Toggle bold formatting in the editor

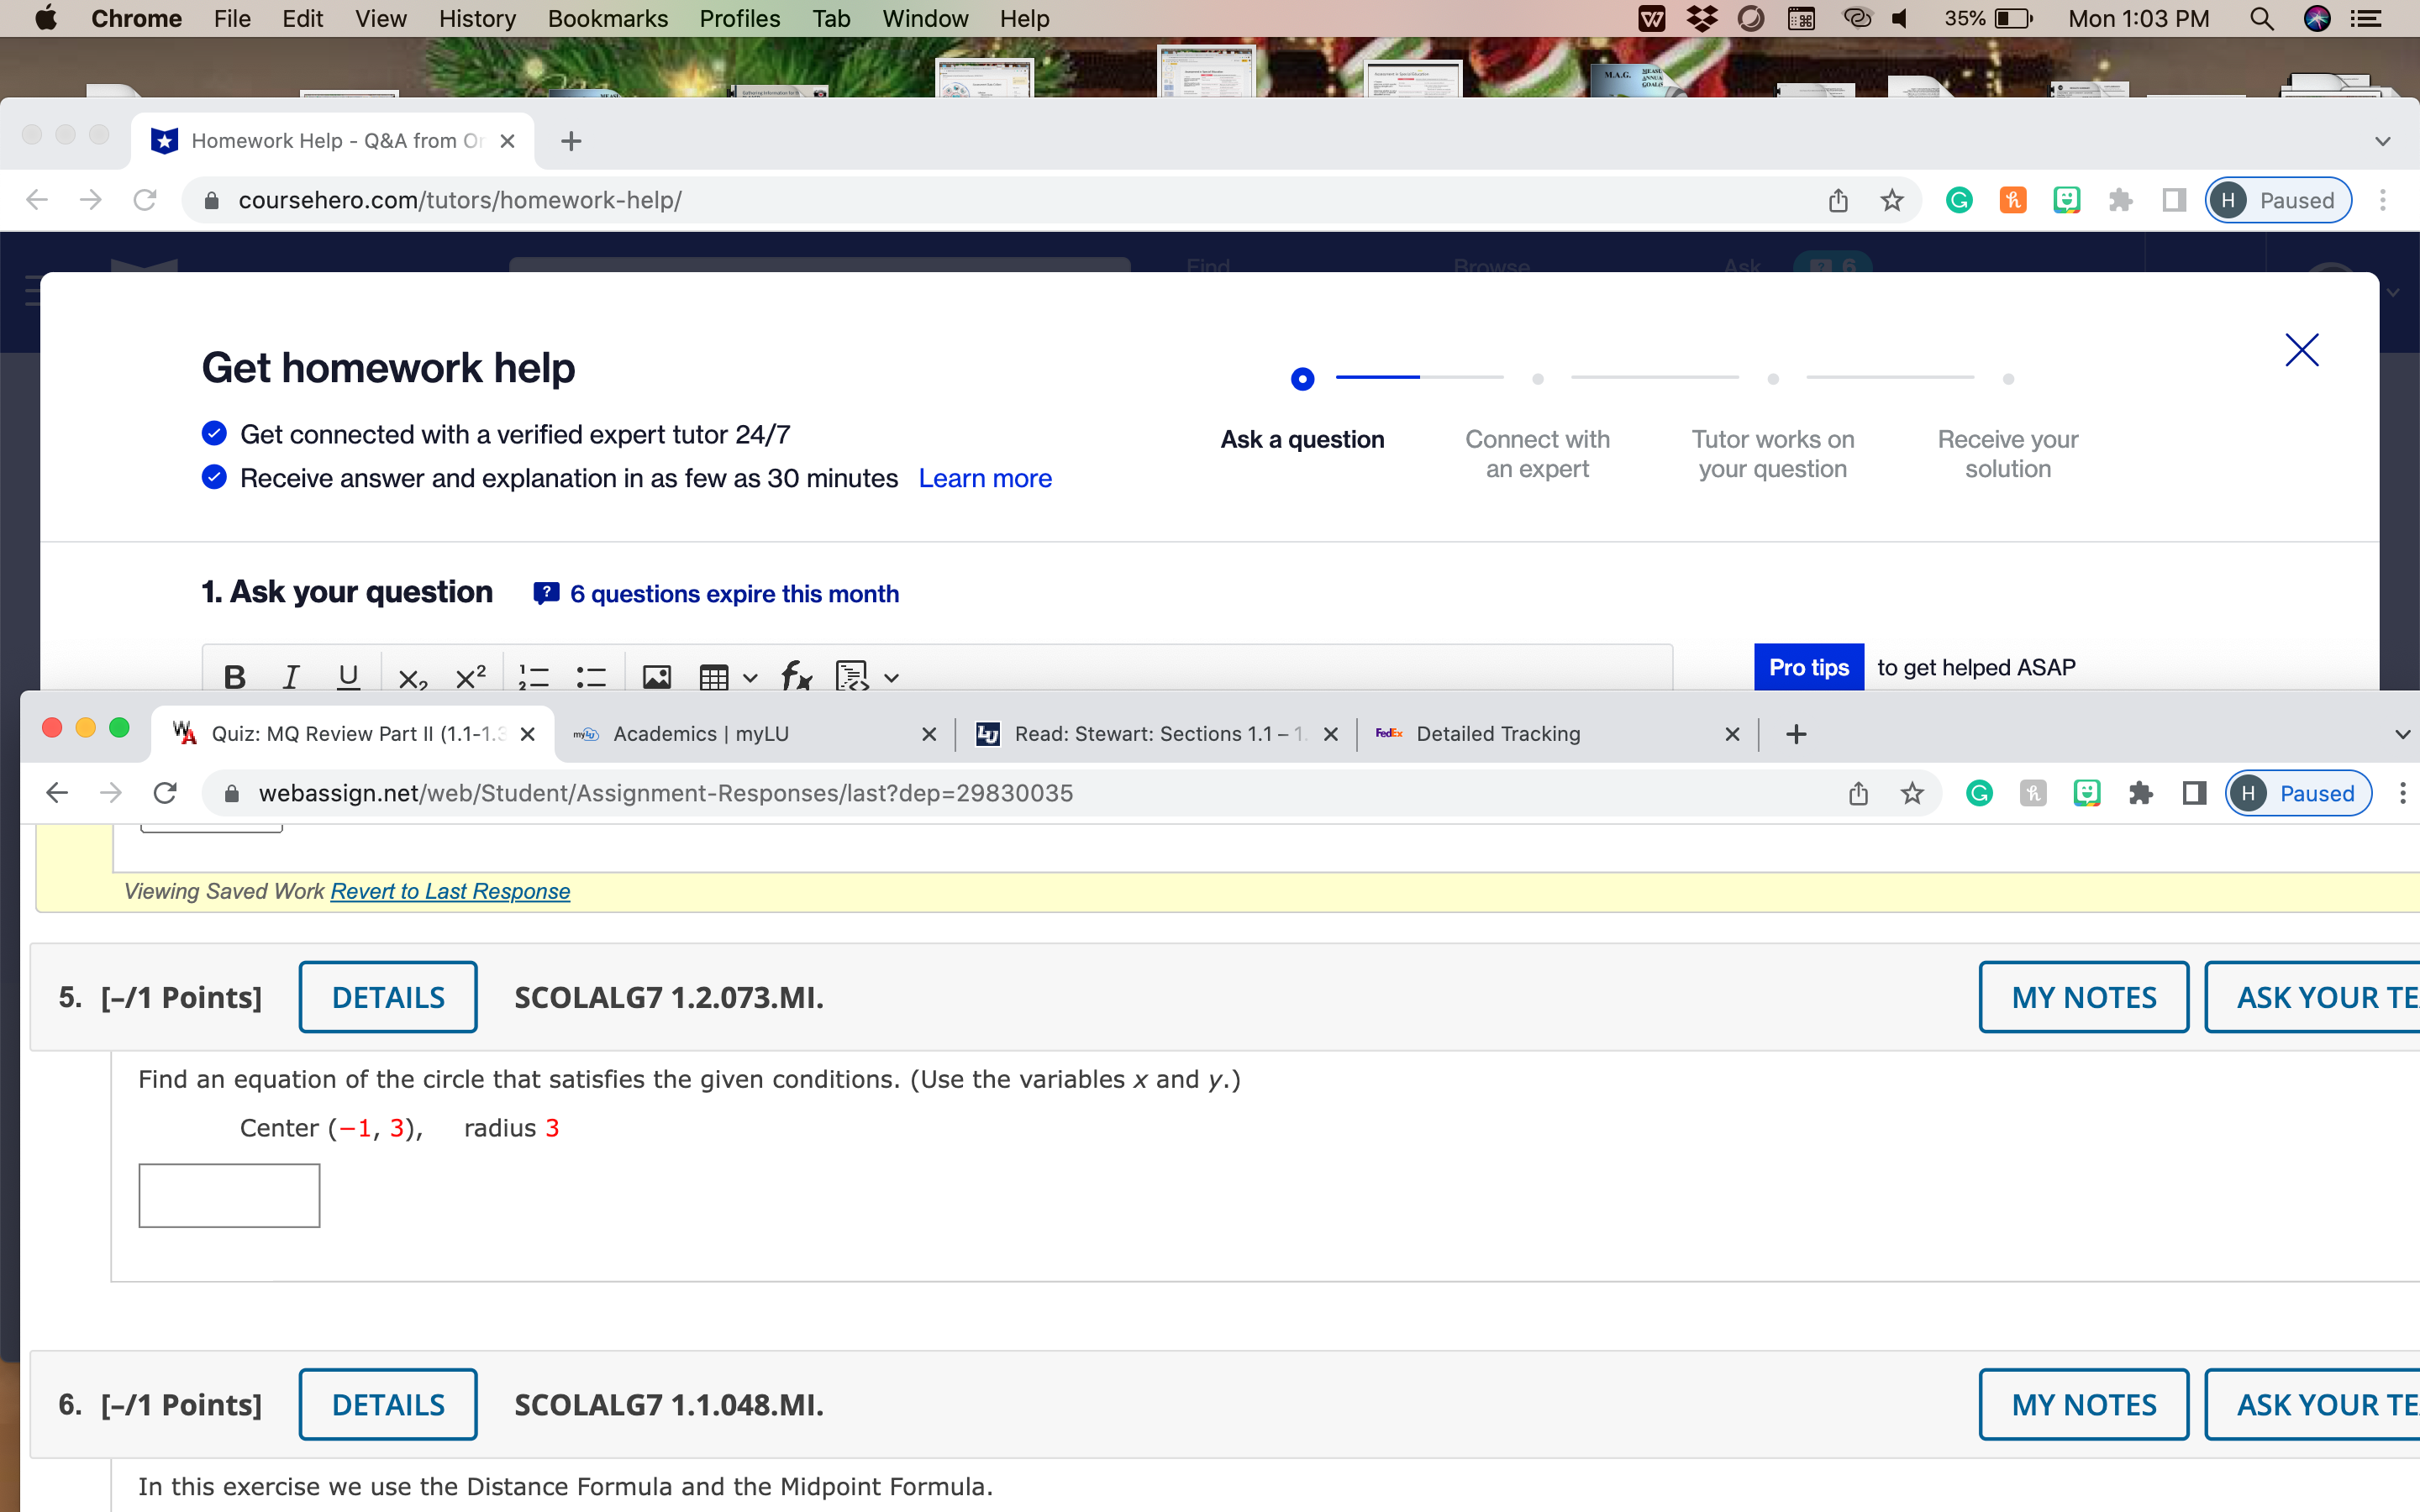[233, 676]
